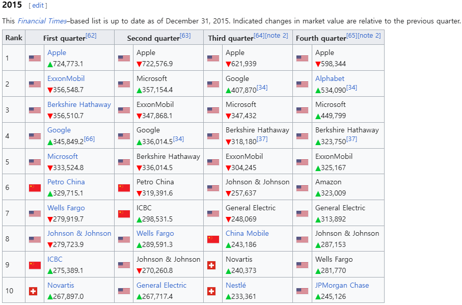Viewport: 462px width, 305px height.
Task: Select Amazon in Fourth quarter column
Action: tap(328, 182)
